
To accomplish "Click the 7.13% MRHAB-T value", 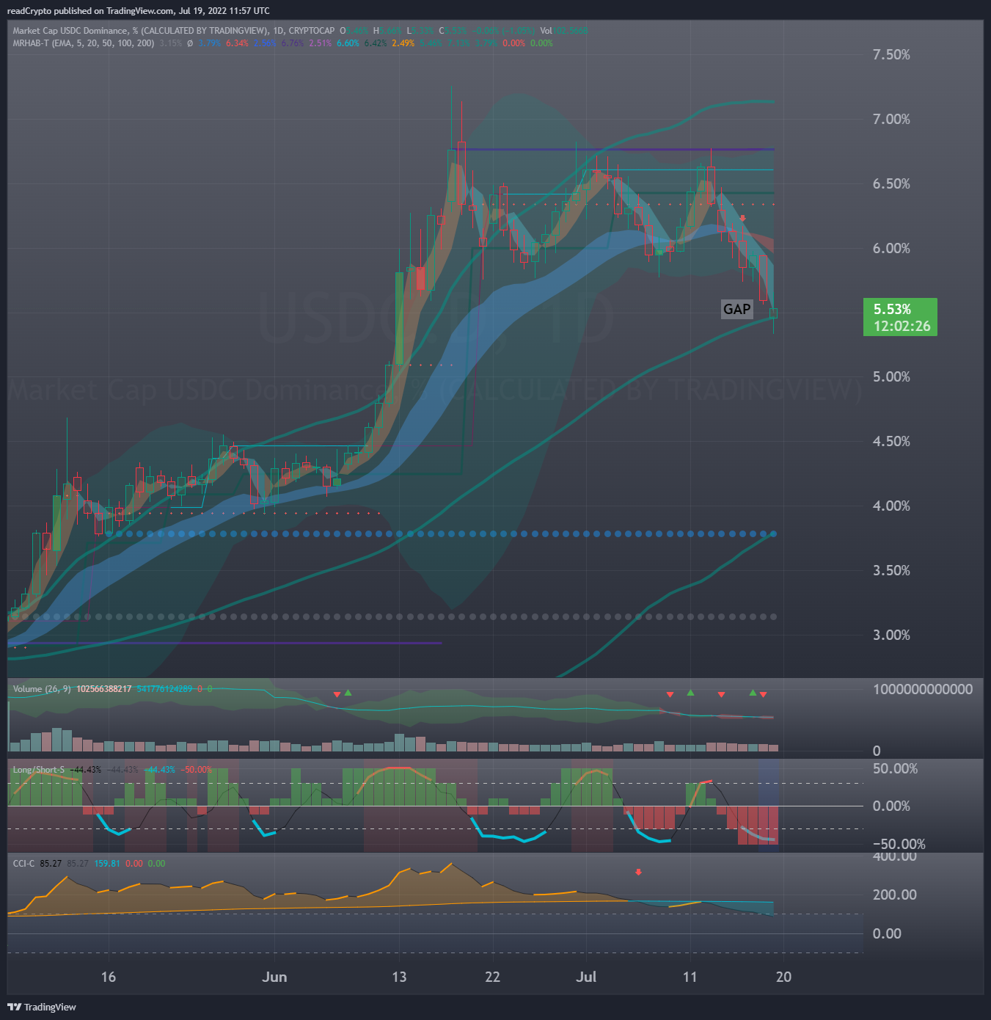I will click(x=458, y=43).
